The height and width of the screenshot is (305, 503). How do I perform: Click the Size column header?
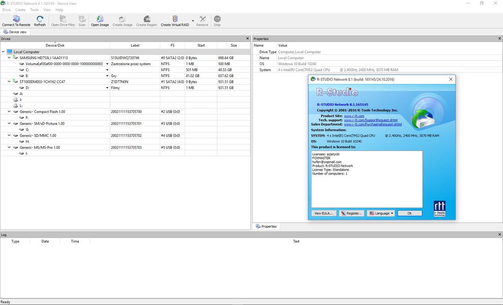[x=234, y=45]
